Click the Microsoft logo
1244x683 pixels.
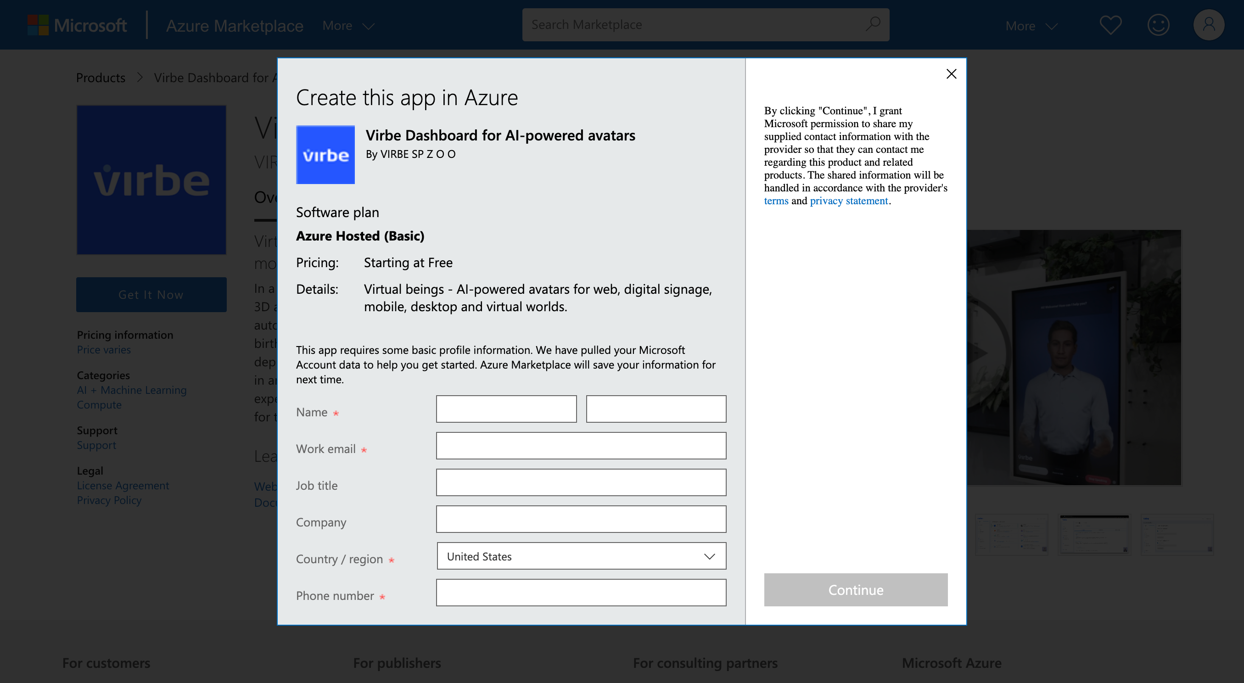tap(77, 25)
